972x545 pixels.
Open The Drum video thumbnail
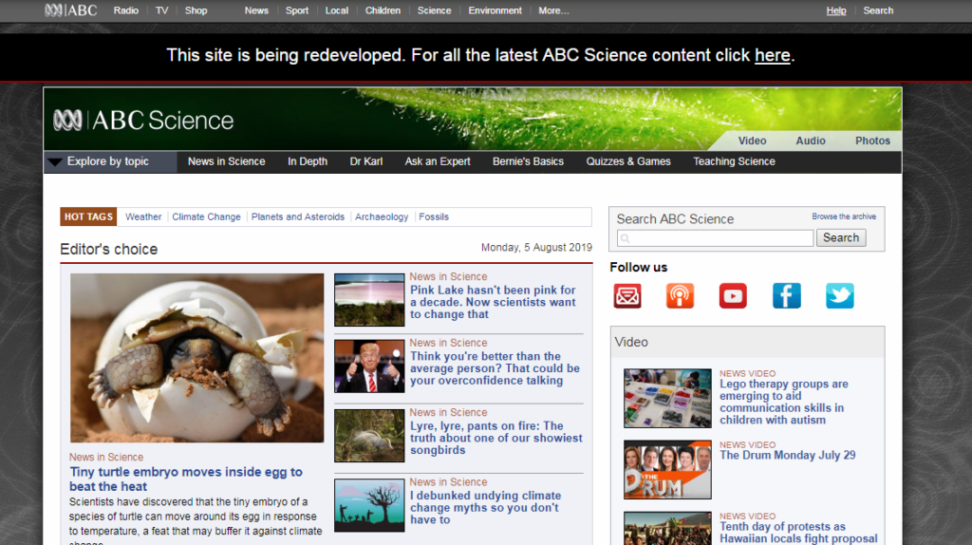(x=667, y=469)
